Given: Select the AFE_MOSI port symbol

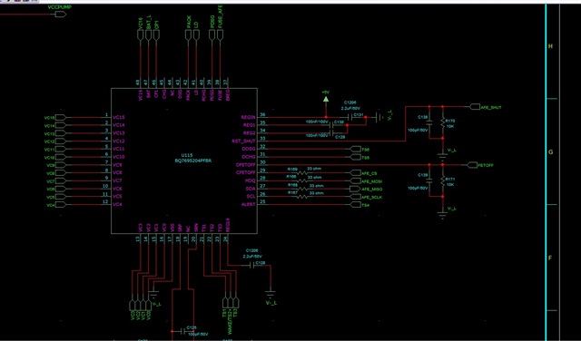Looking at the screenshot, I should coord(356,181).
